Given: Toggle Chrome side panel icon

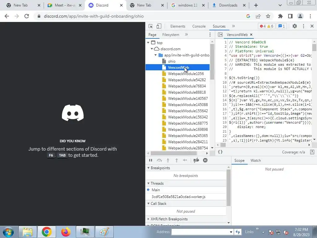Looking at the screenshot, I should tap(290, 16).
